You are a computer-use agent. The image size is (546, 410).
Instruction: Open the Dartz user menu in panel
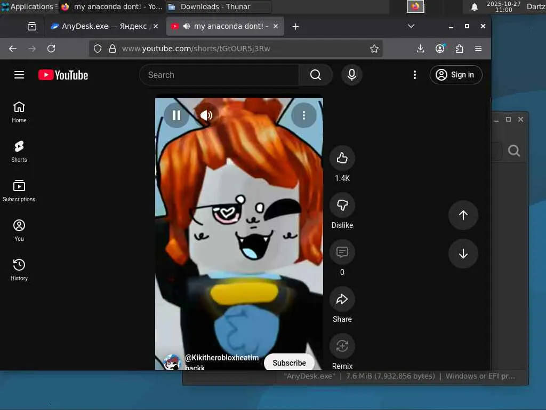536,6
